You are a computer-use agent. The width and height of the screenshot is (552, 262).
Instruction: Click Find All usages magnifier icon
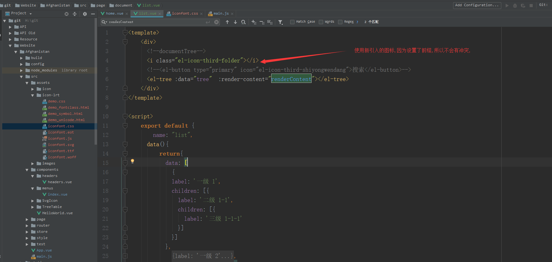point(244,22)
